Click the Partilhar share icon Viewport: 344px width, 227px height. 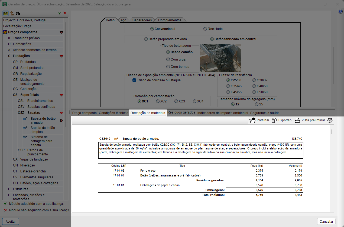pos(252,120)
